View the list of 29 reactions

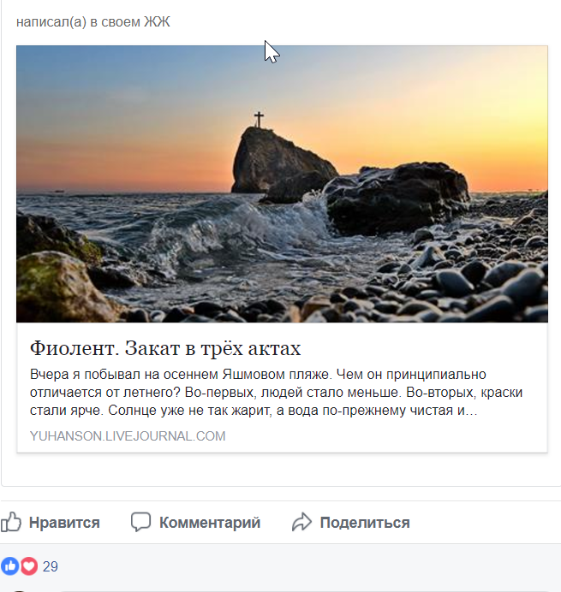click(x=51, y=566)
